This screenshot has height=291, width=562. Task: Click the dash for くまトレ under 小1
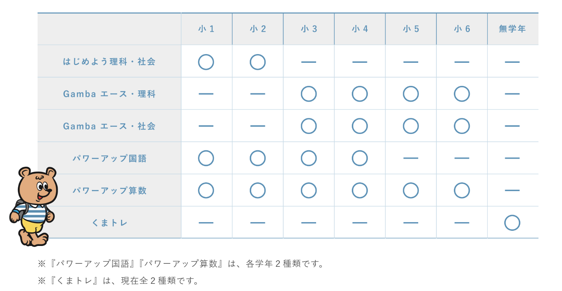click(206, 223)
